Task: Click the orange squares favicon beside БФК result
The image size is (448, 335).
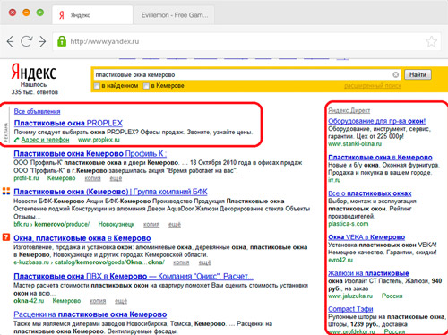Action: pyautogui.click(x=6, y=191)
